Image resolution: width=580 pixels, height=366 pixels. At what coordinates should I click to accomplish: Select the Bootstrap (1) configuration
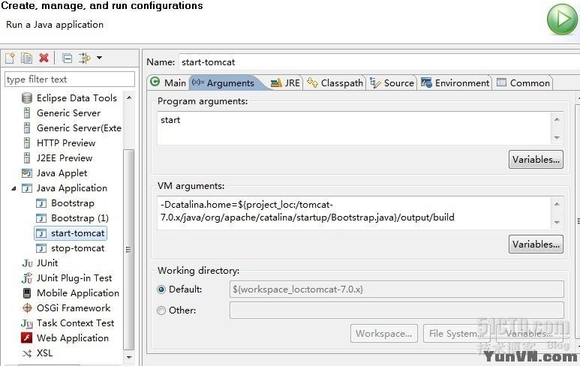pyautogui.click(x=72, y=218)
